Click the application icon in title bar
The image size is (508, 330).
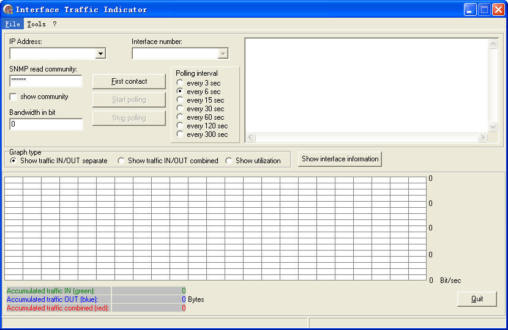(x=8, y=9)
